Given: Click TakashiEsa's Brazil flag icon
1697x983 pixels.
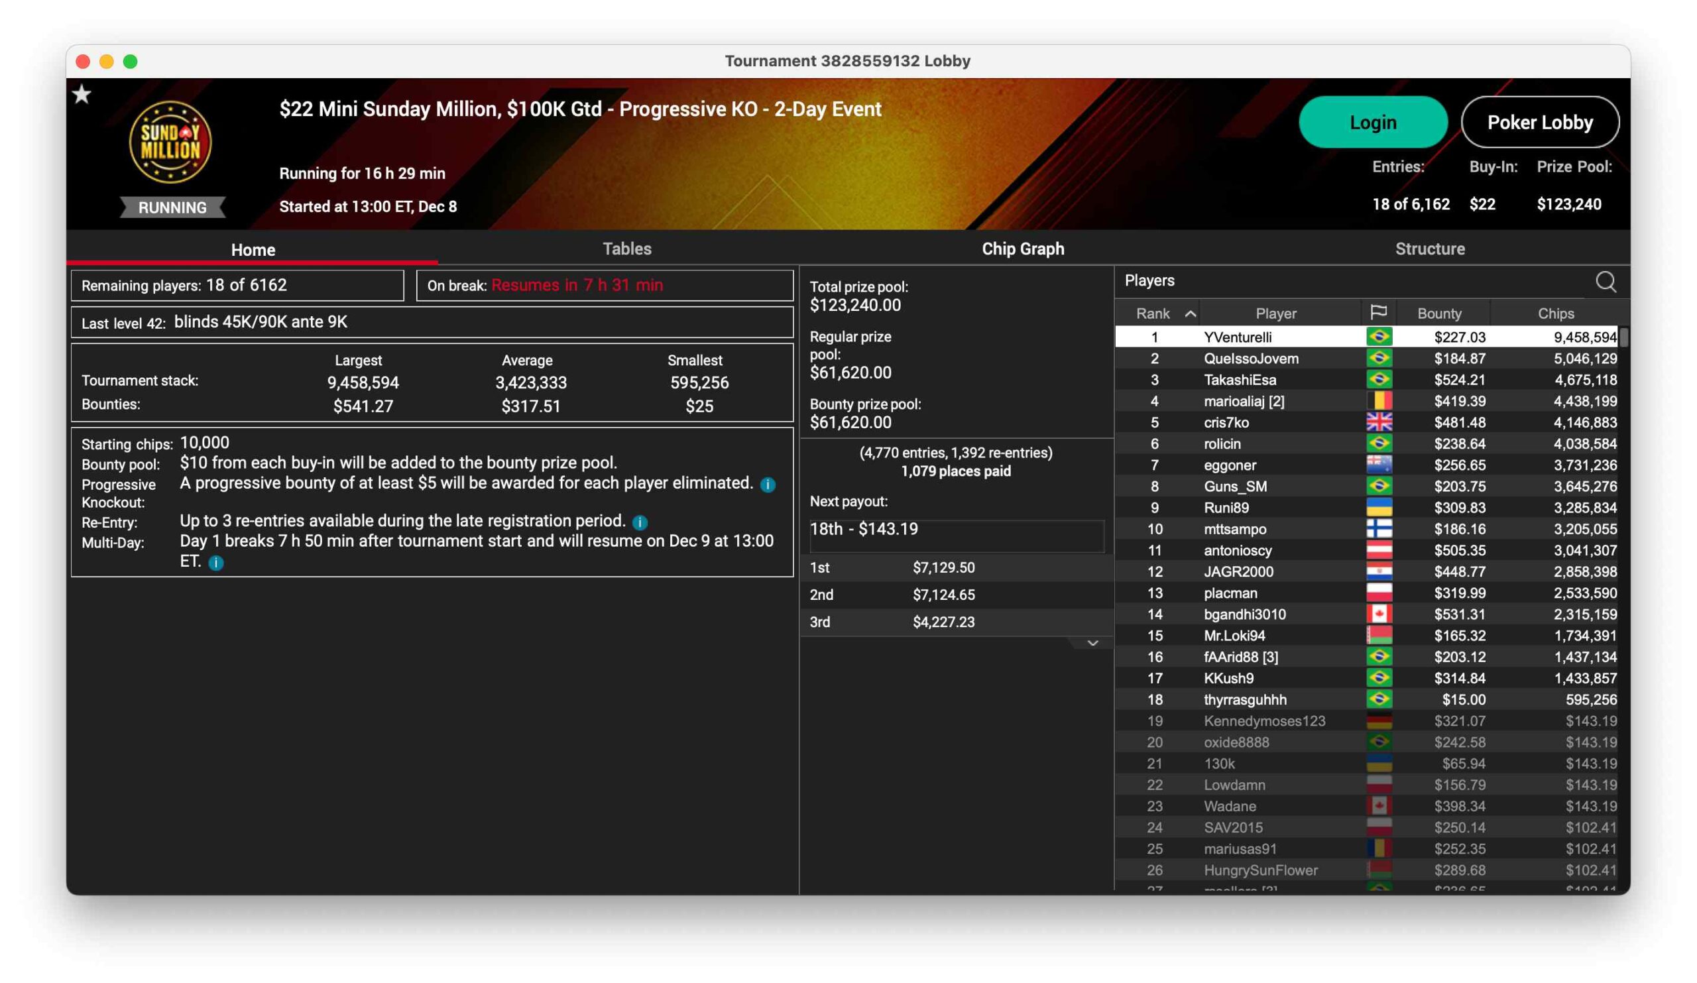Looking at the screenshot, I should 1379,379.
